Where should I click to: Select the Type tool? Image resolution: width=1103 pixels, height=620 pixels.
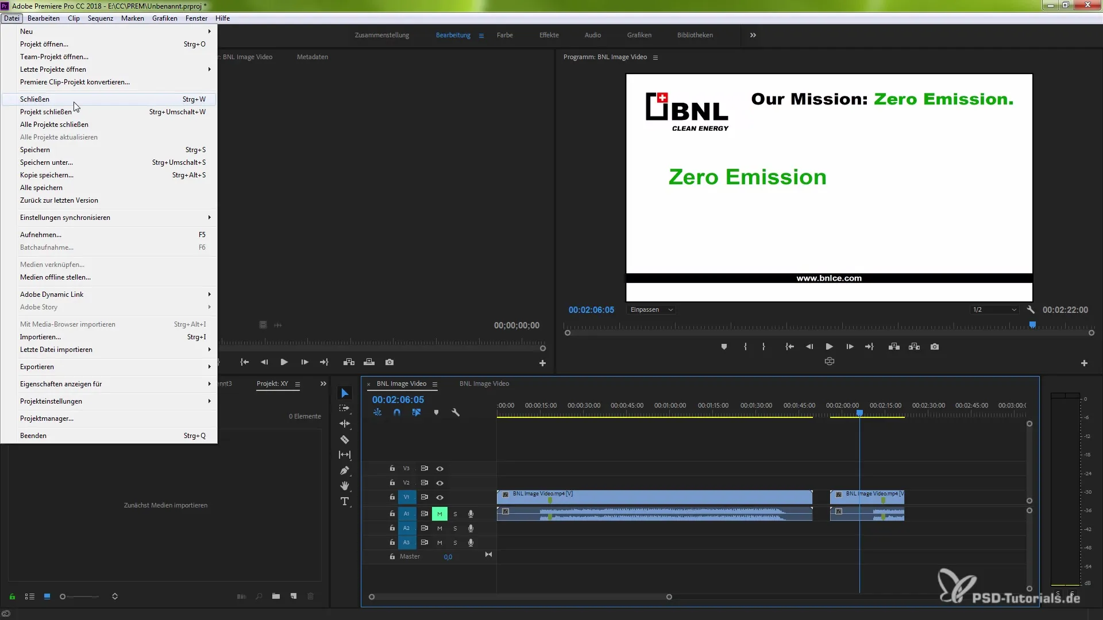(x=345, y=501)
